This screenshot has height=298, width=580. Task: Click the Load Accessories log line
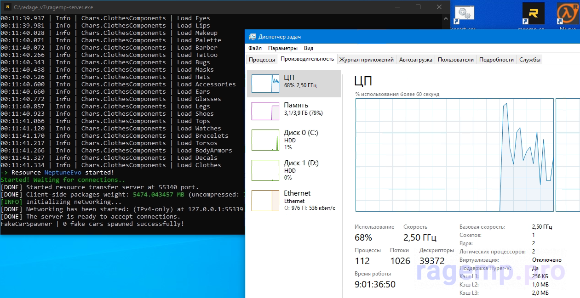coord(118,84)
